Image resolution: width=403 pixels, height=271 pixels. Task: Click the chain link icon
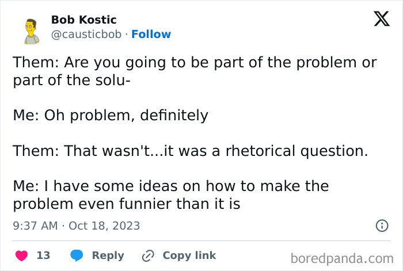(x=149, y=255)
